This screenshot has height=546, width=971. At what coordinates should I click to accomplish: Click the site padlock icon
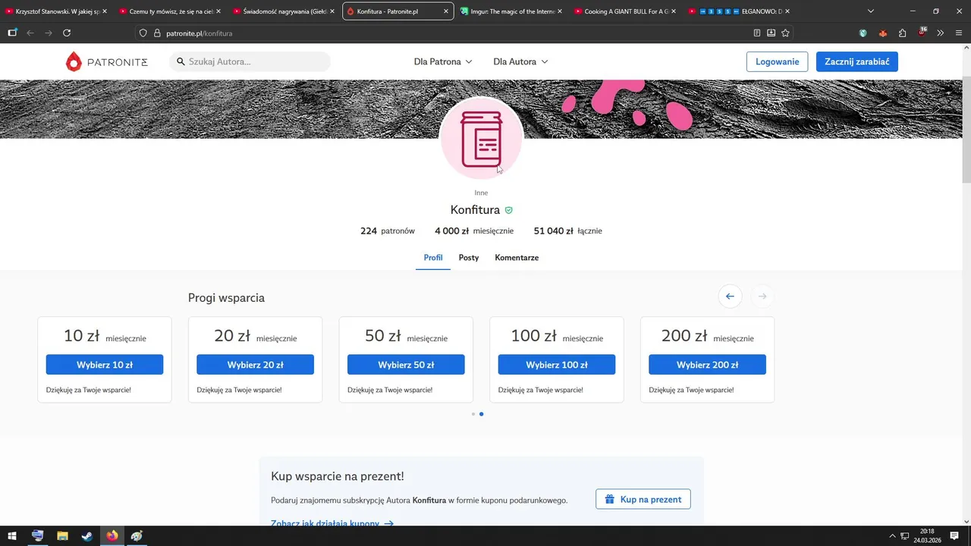[157, 33]
